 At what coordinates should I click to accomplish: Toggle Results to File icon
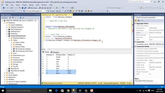(91, 11)
